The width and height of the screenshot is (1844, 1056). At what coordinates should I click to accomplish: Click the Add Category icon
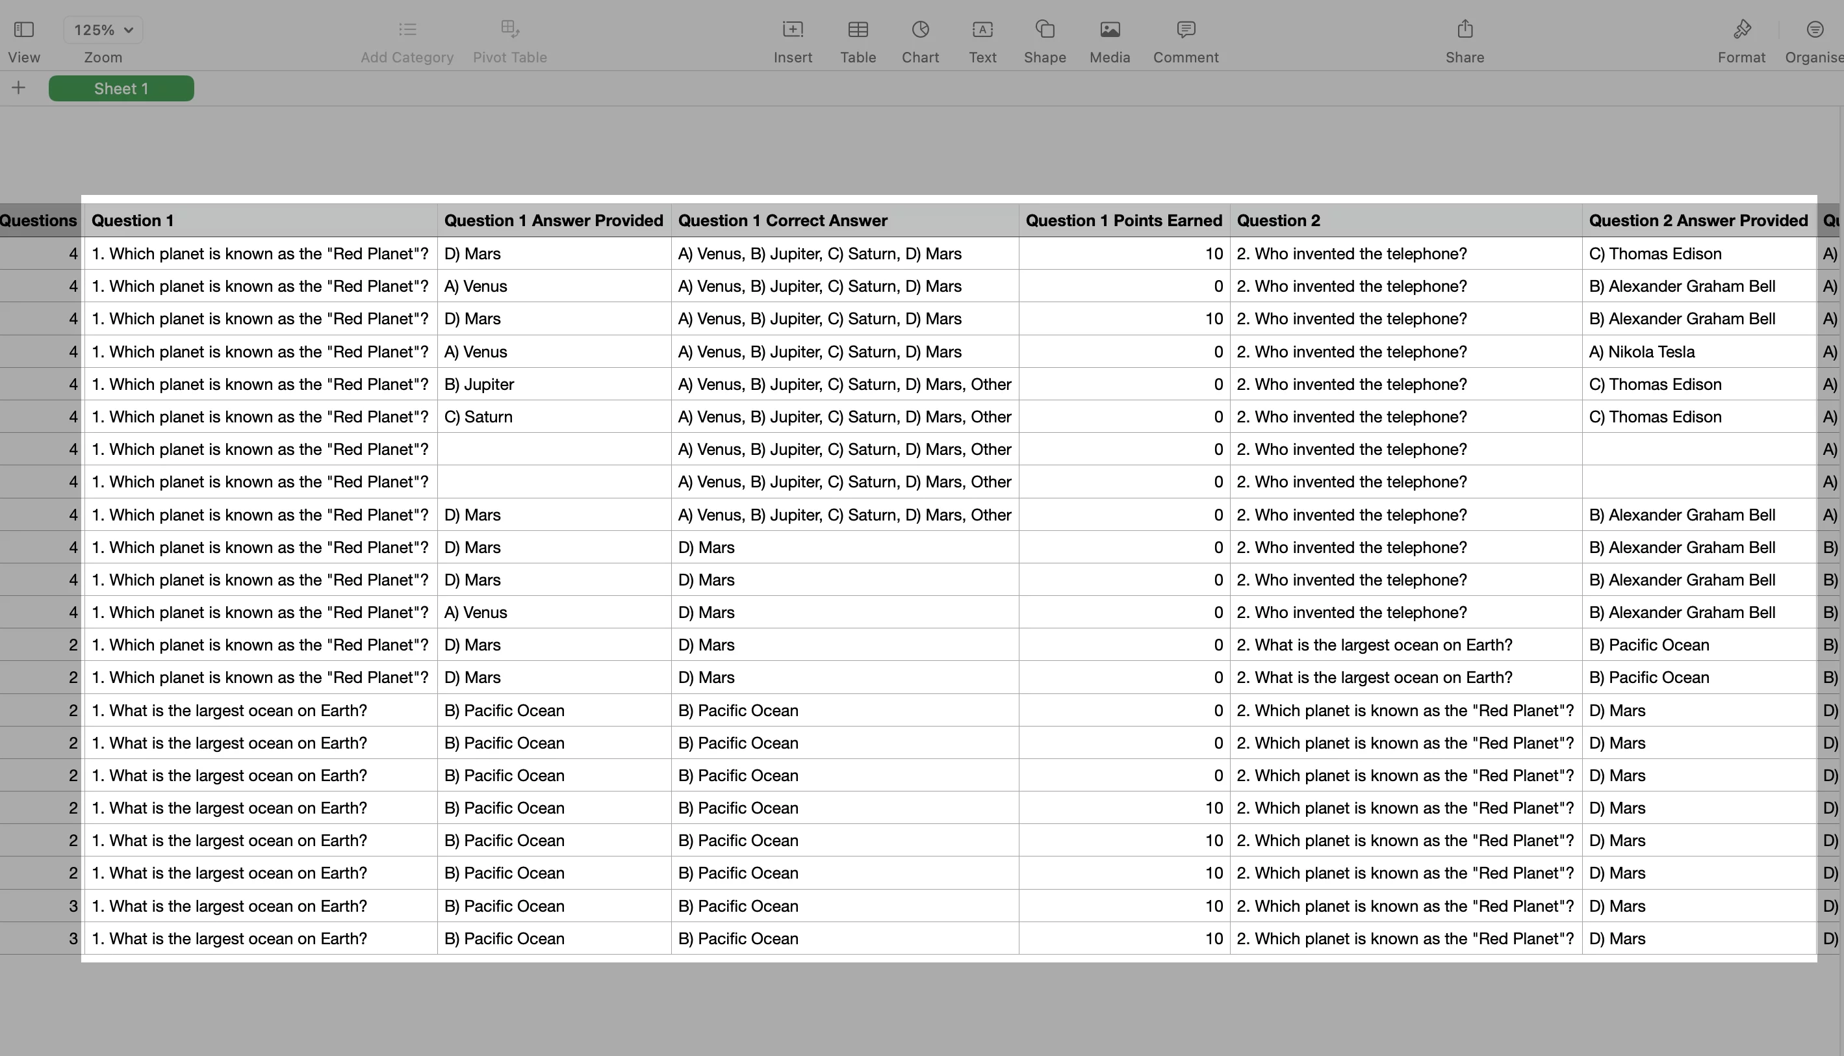(x=407, y=30)
